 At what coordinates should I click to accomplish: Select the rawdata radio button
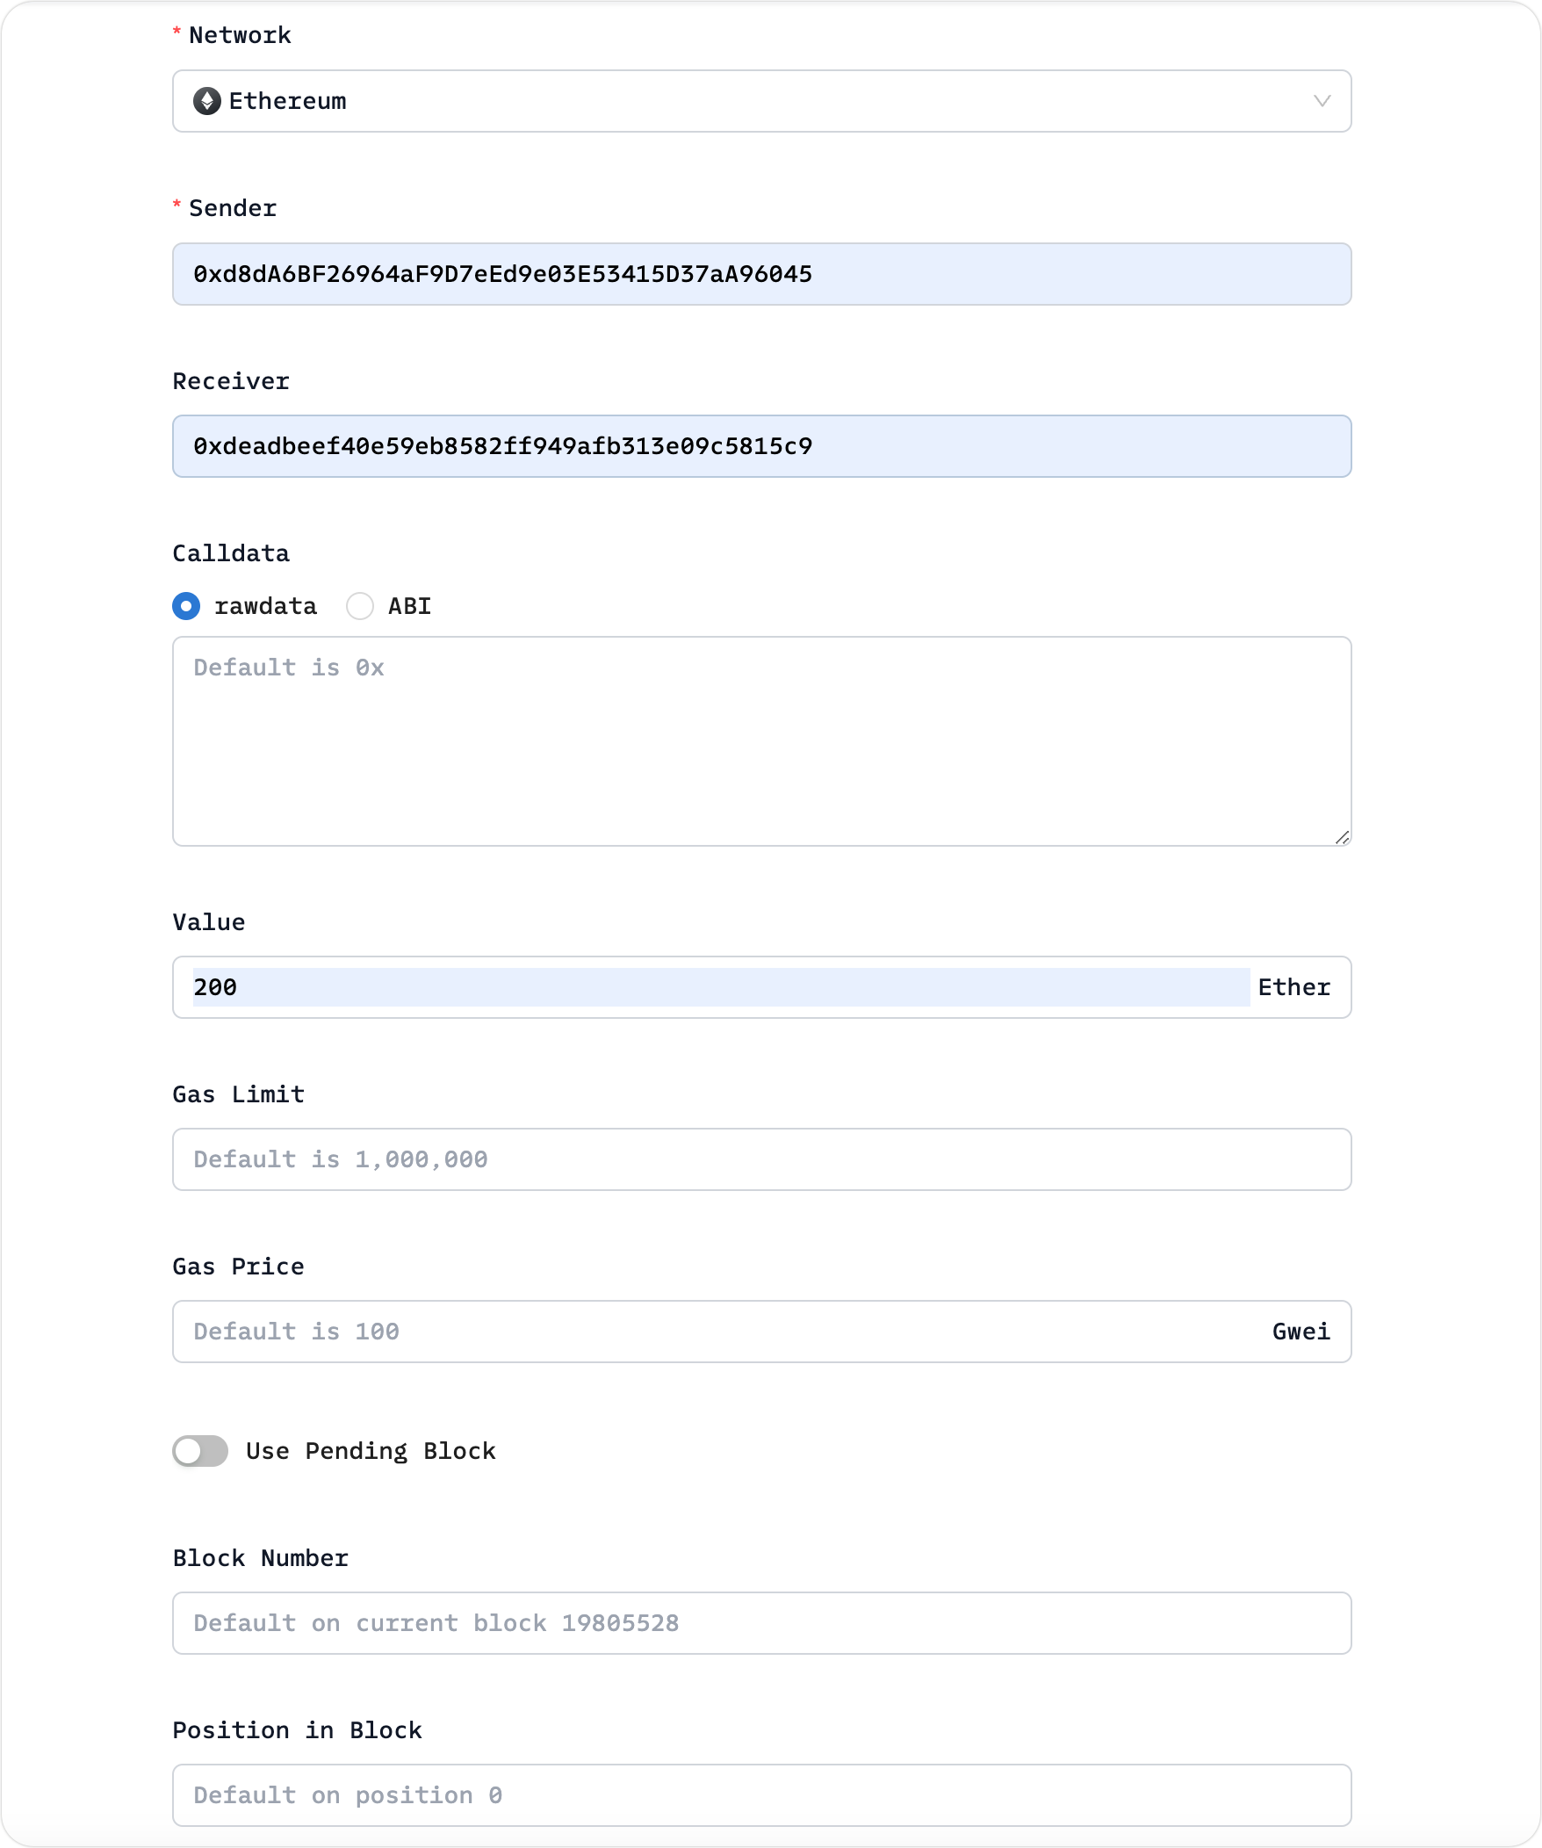click(x=186, y=606)
